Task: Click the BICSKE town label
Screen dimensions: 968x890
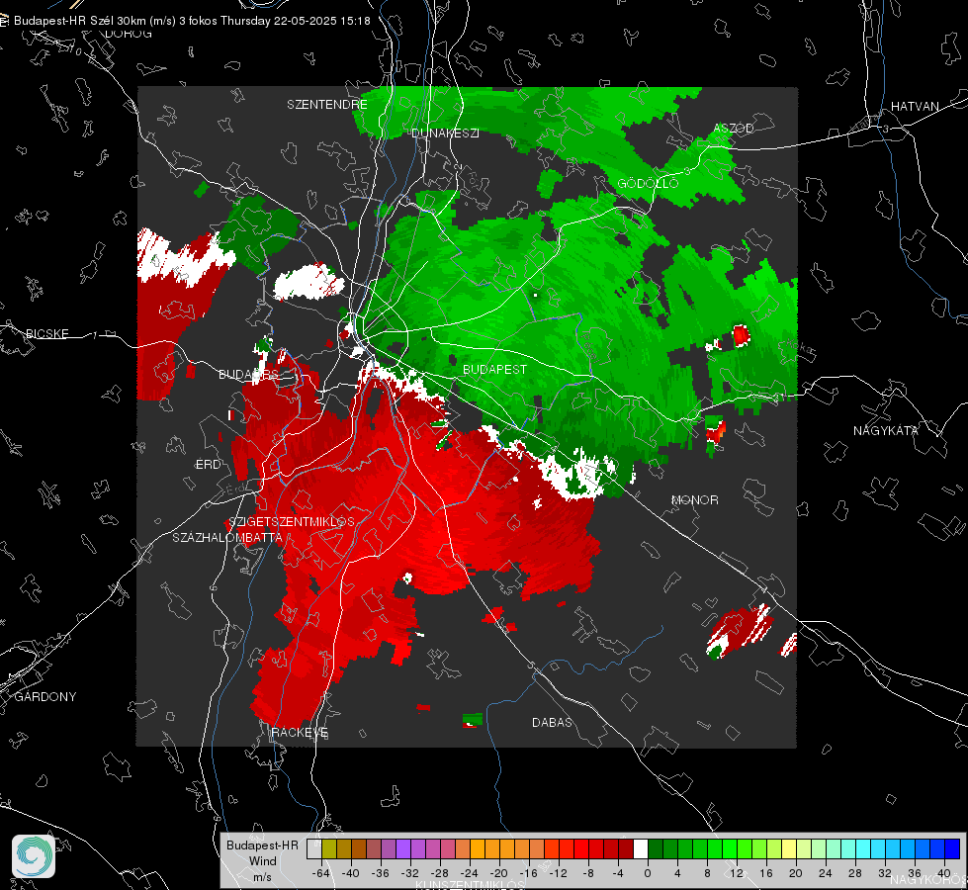Action: point(47,334)
